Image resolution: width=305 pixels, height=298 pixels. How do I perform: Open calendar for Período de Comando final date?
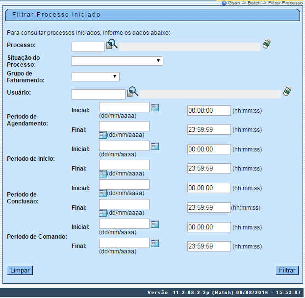[x=155, y=243]
